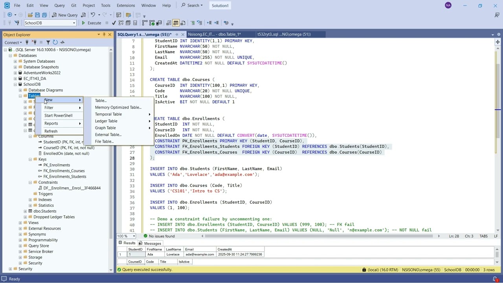Click the editor horizontal scrollbar
The image size is (503, 283).
(320, 236)
